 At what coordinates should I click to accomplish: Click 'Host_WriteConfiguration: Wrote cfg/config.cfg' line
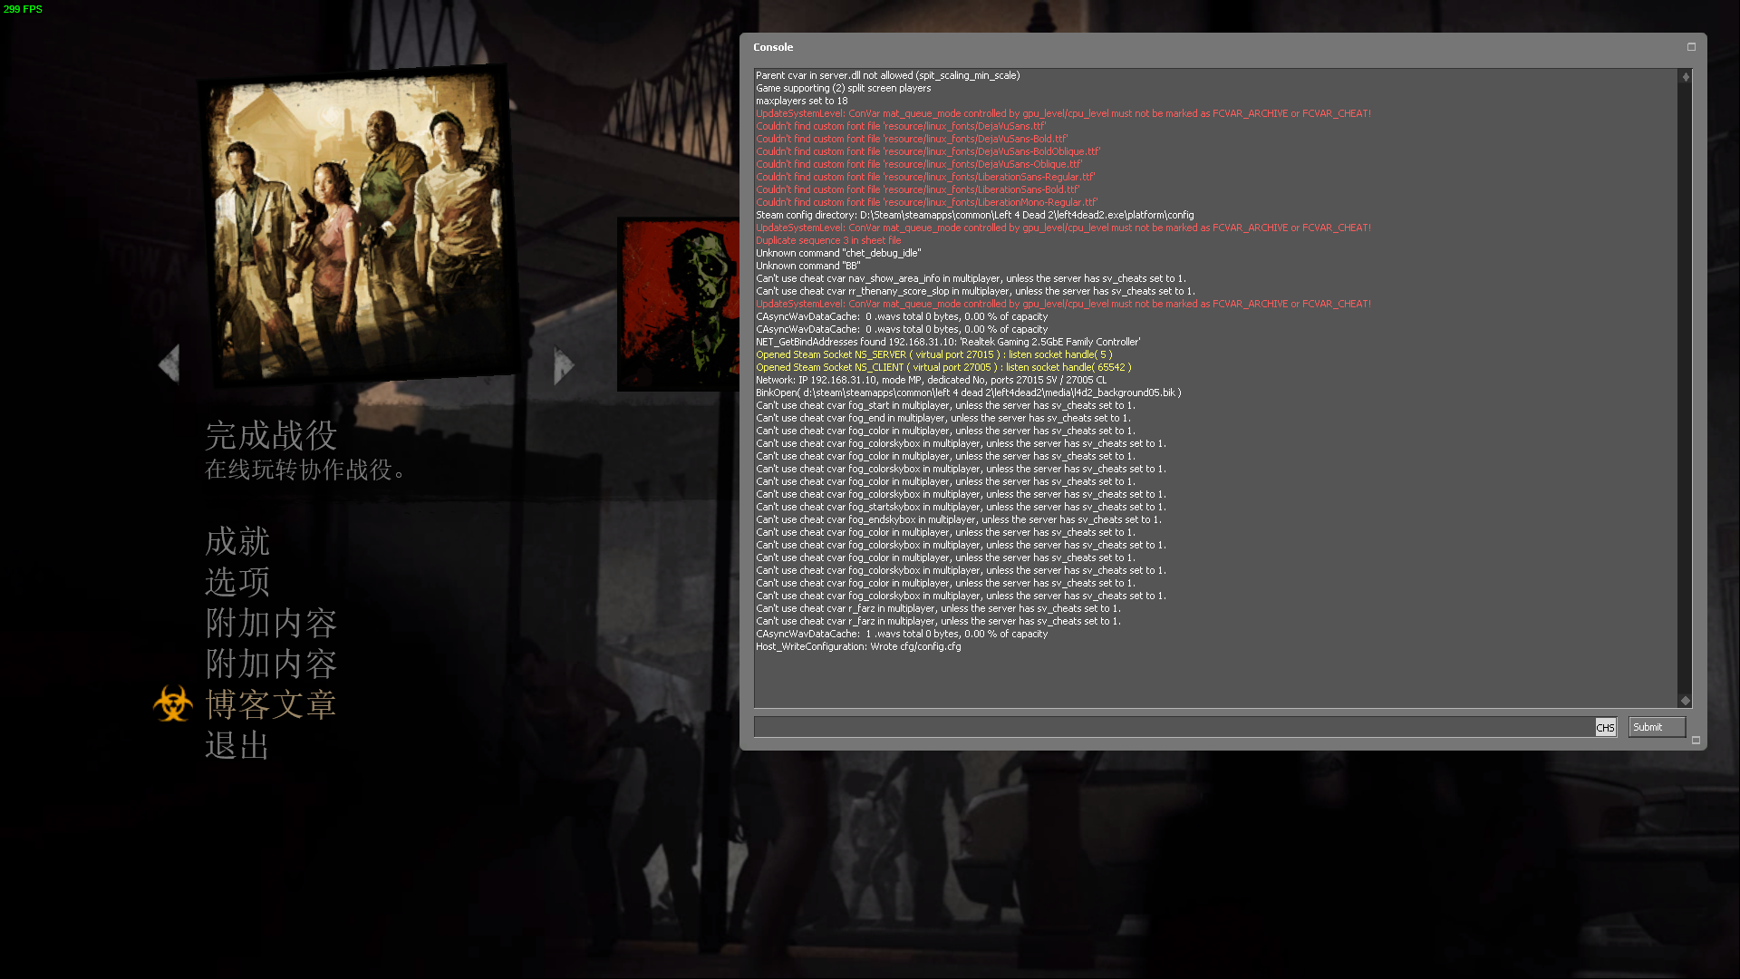(x=858, y=646)
